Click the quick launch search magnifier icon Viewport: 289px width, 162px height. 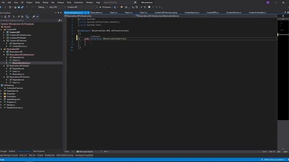(x=135, y=2)
